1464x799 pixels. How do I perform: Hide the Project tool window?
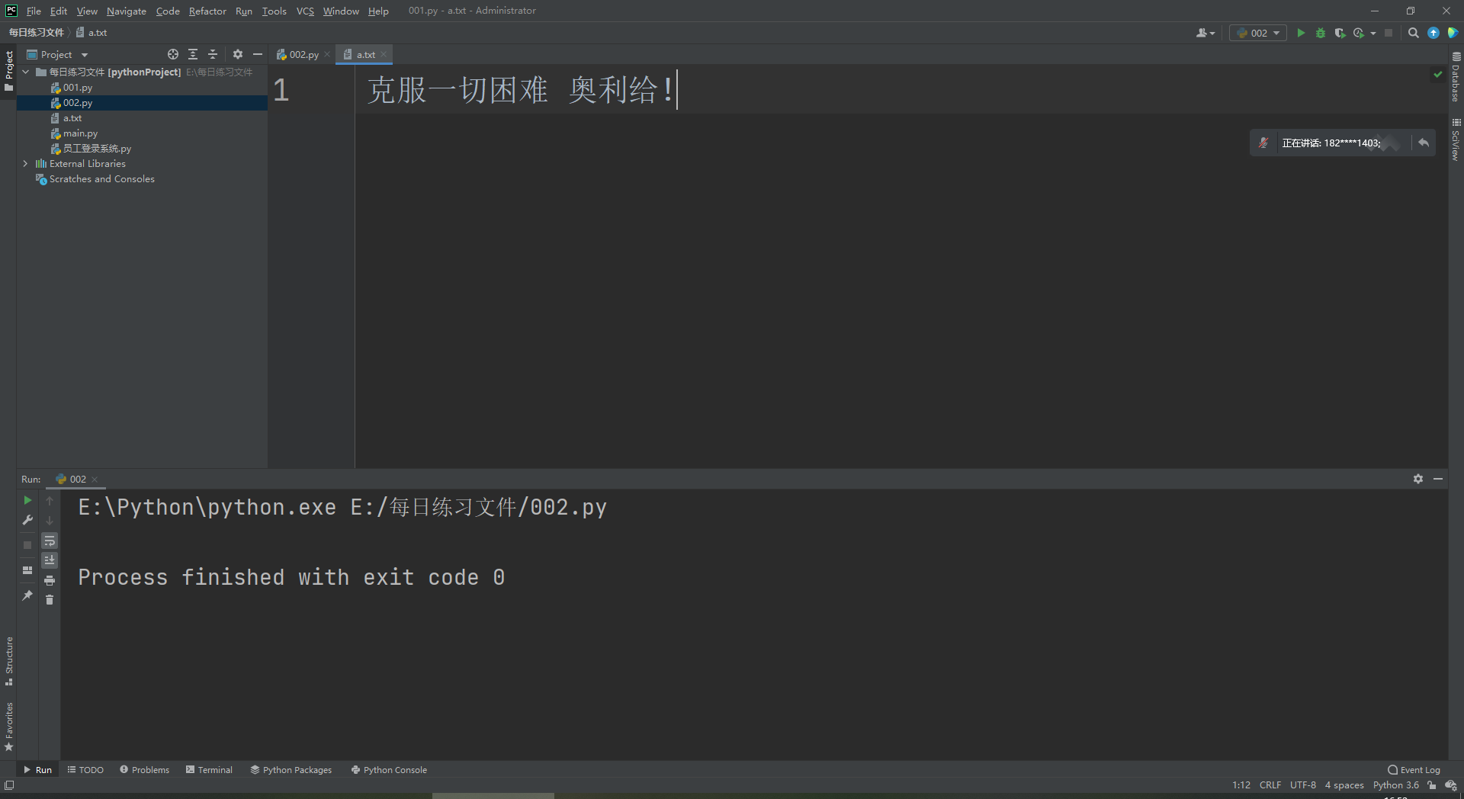tap(258, 54)
